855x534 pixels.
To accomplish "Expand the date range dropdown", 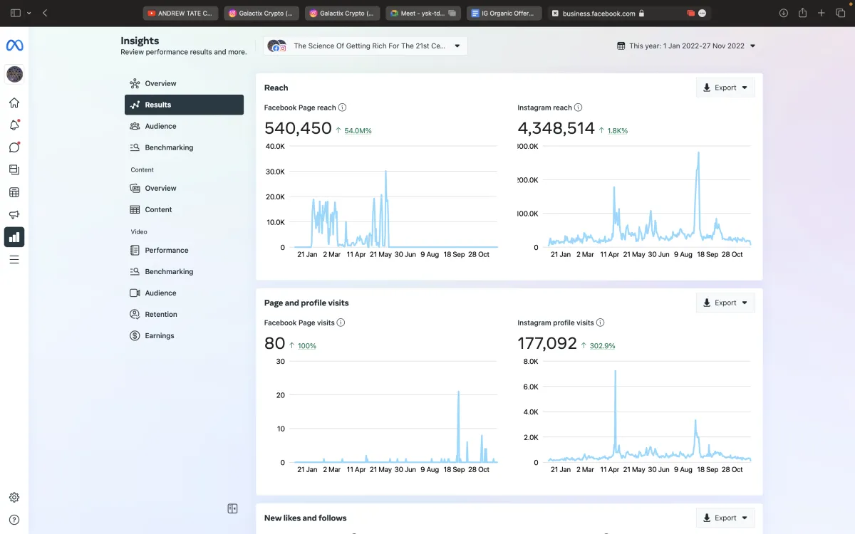I will click(686, 46).
